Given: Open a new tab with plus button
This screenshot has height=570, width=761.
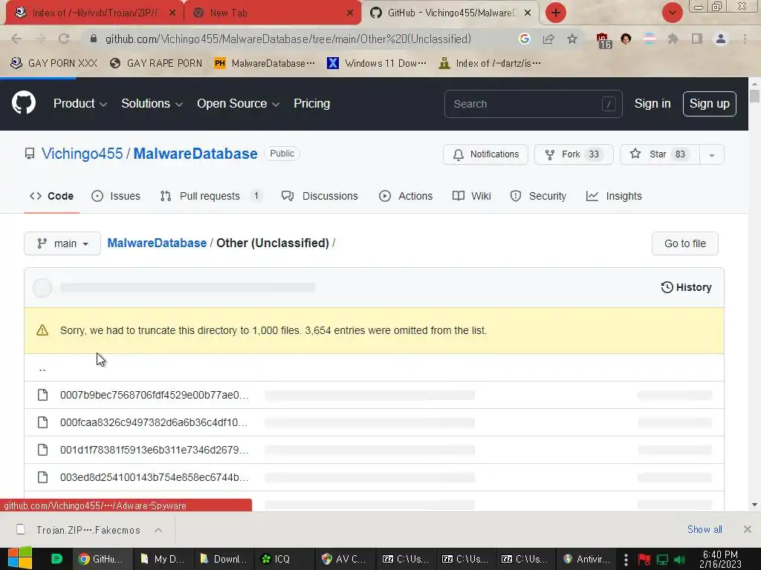Looking at the screenshot, I should [x=556, y=13].
